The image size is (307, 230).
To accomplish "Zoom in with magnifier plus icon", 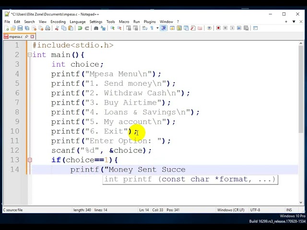I will [112, 28].
